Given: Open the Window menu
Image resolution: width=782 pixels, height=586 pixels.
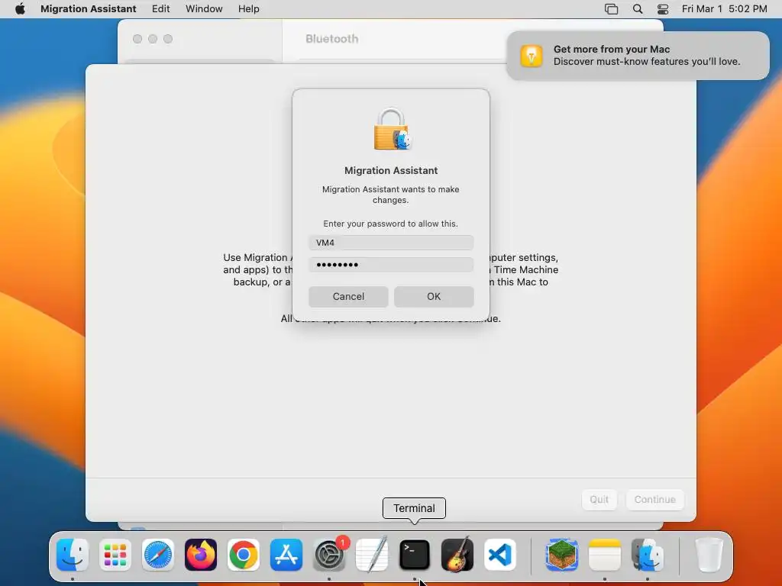Looking at the screenshot, I should point(204,9).
